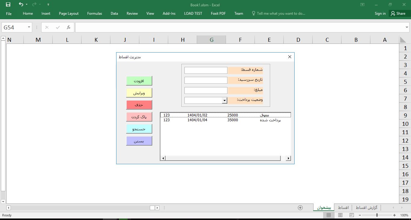Open the Add-Ins tab

pyautogui.click(x=169, y=14)
